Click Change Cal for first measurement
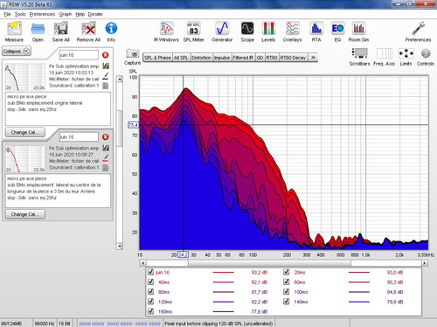437x327 pixels. [x=25, y=132]
